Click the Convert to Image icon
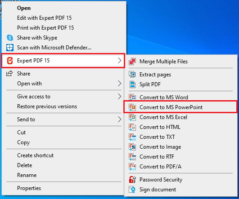239x199 pixels. pyautogui.click(x=132, y=147)
